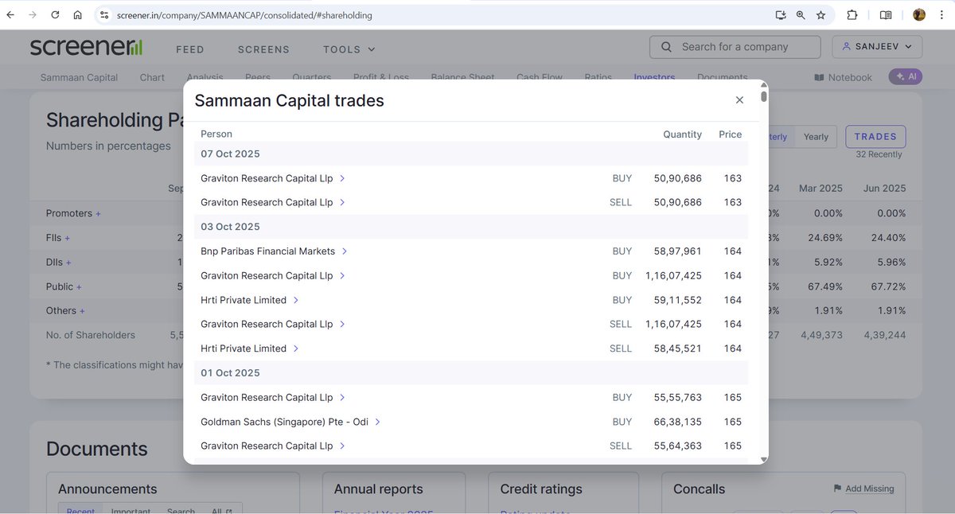Close the Sammaan Capital trades dialog
This screenshot has height=514, width=955.
[x=739, y=100]
